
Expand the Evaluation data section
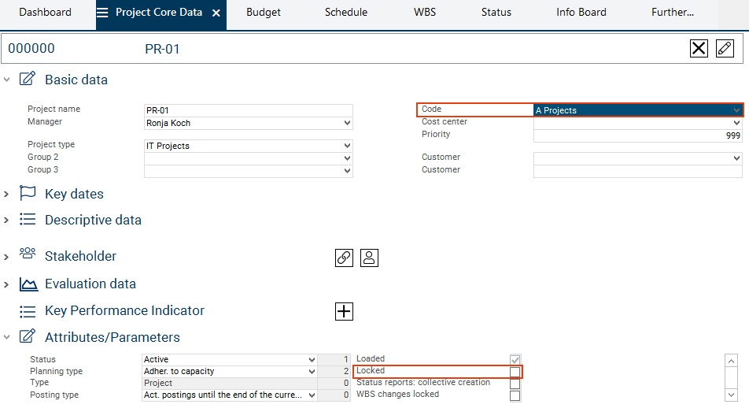(x=7, y=284)
